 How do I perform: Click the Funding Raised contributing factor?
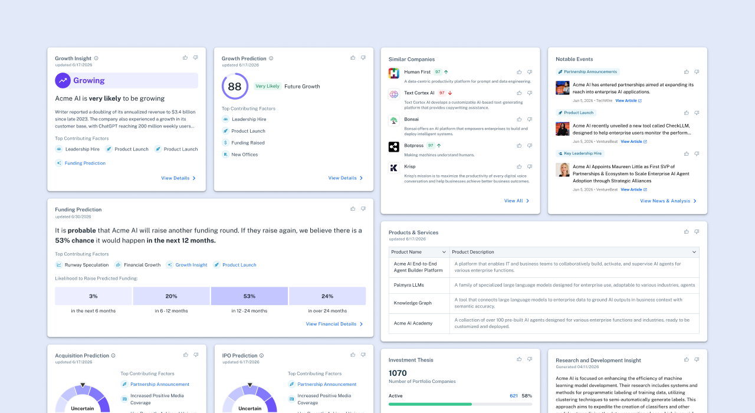click(244, 143)
